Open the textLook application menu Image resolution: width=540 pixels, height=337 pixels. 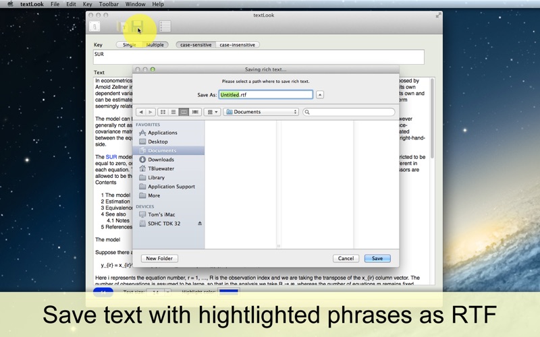click(32, 4)
